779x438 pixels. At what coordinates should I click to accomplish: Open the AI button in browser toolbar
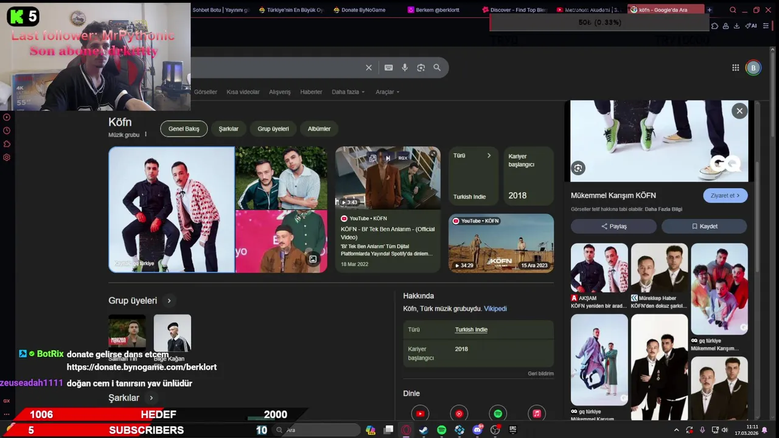point(752,26)
